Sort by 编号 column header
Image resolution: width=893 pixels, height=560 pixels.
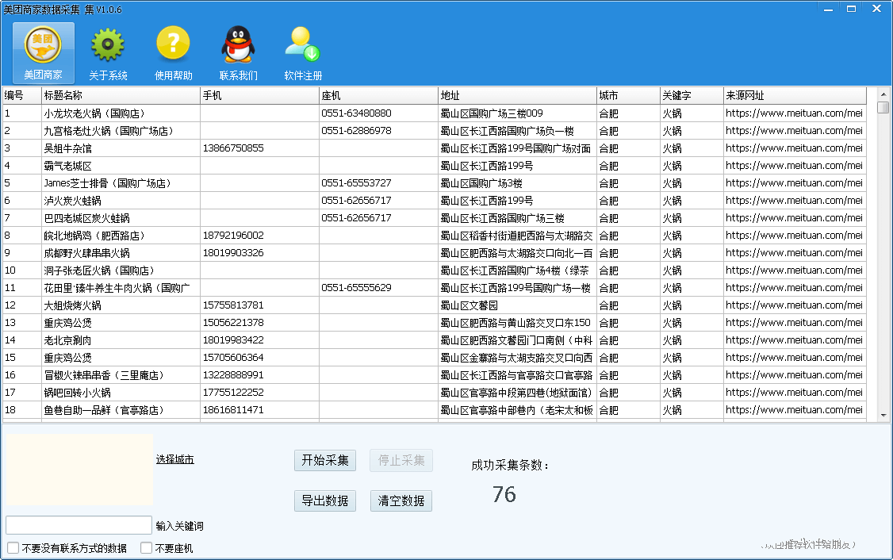pos(21,96)
